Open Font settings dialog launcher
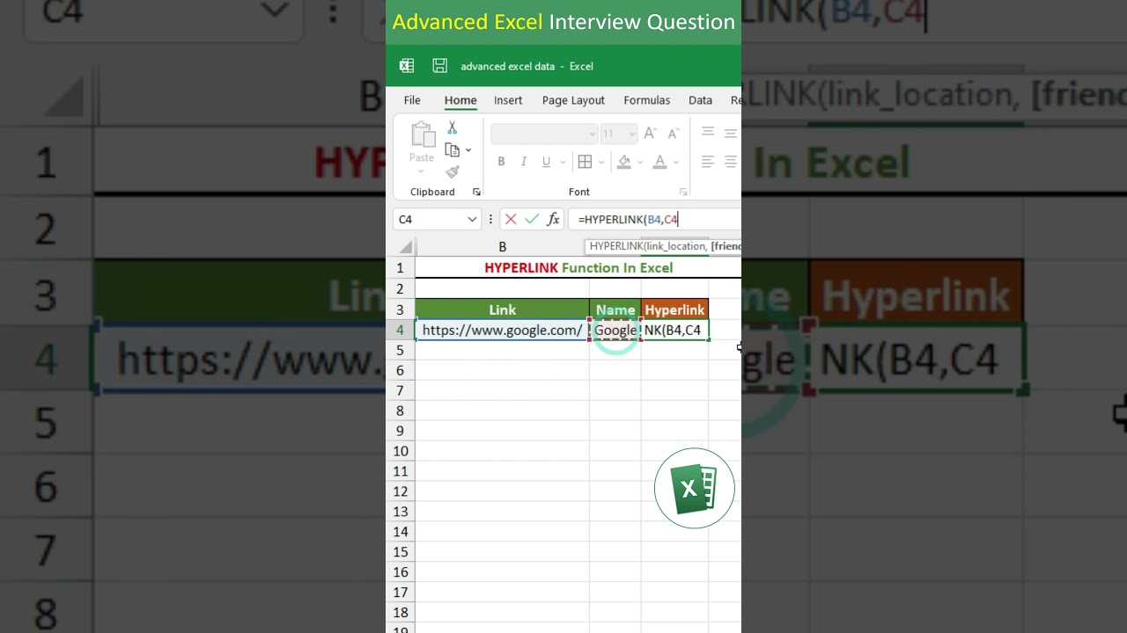Screen dimensions: 1127x633 683,192
